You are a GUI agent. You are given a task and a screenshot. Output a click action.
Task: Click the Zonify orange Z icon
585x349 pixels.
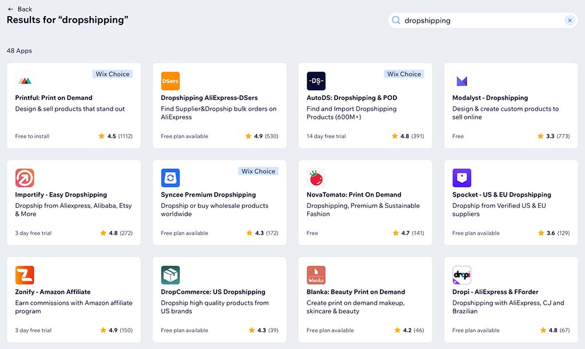click(x=25, y=275)
